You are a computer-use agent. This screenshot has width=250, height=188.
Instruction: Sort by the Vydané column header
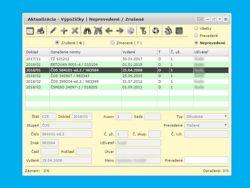(139, 52)
